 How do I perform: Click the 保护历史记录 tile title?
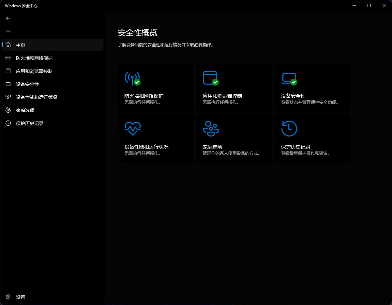(x=295, y=147)
